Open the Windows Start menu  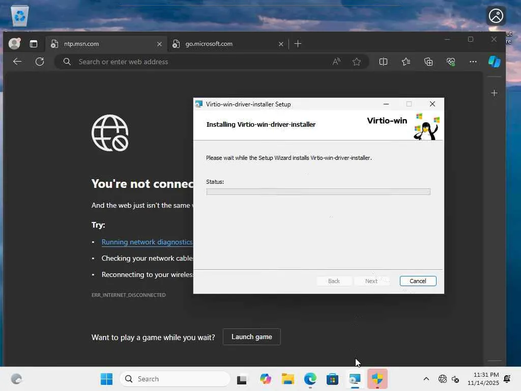[106, 379]
